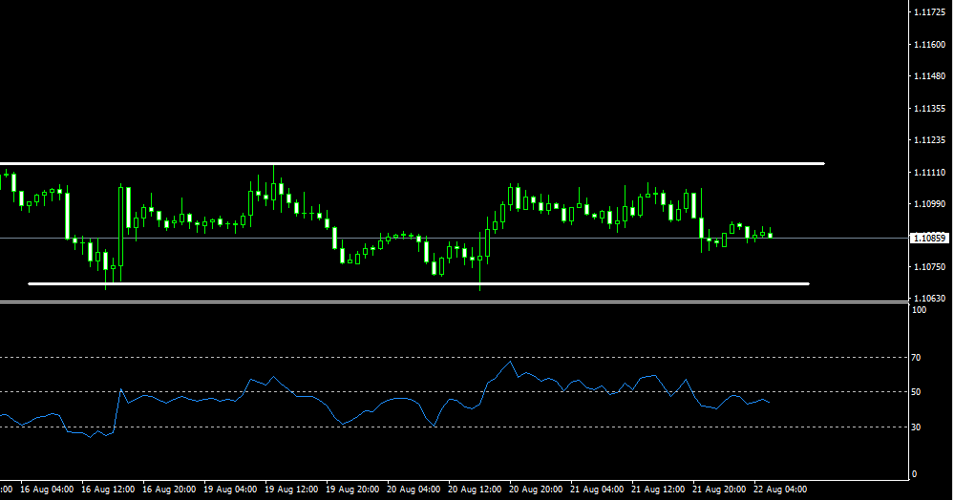The image size is (954, 500).
Task: Click the 16 Aug 04:00 time label
Action: [x=47, y=490]
